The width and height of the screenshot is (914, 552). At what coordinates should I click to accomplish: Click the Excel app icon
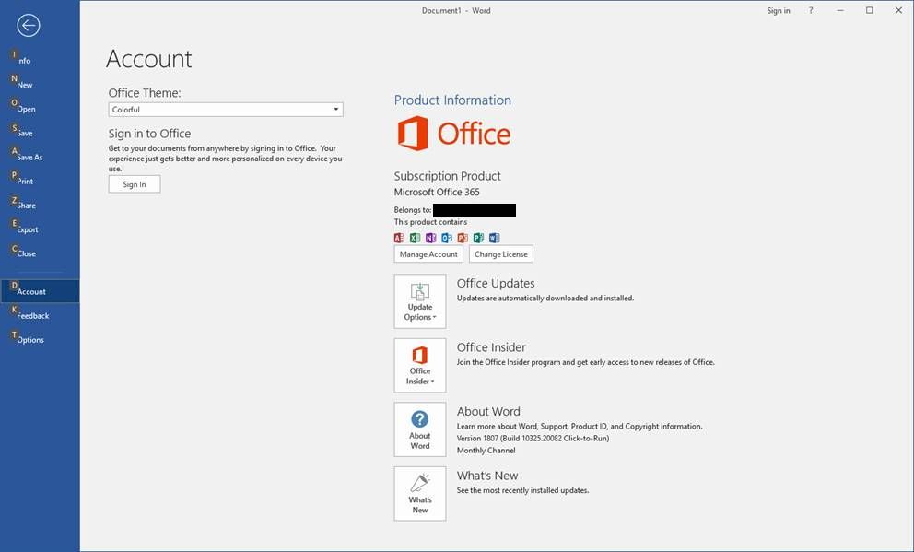(415, 237)
